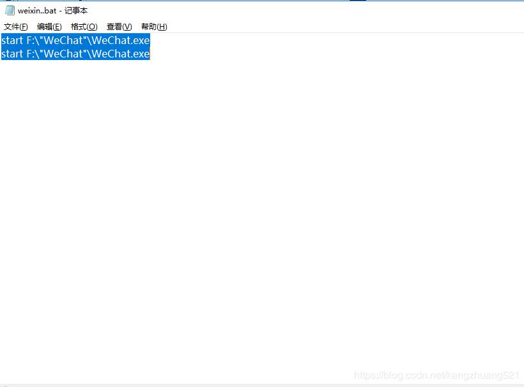Open the 编辑(E) menu
The width and height of the screenshot is (524, 387).
tap(49, 27)
